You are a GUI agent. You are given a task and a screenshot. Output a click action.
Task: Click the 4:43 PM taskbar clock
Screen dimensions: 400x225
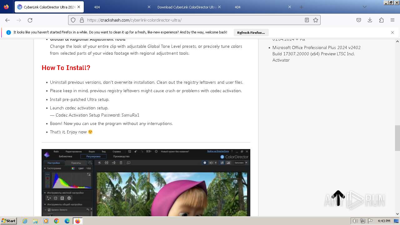tap(384, 221)
